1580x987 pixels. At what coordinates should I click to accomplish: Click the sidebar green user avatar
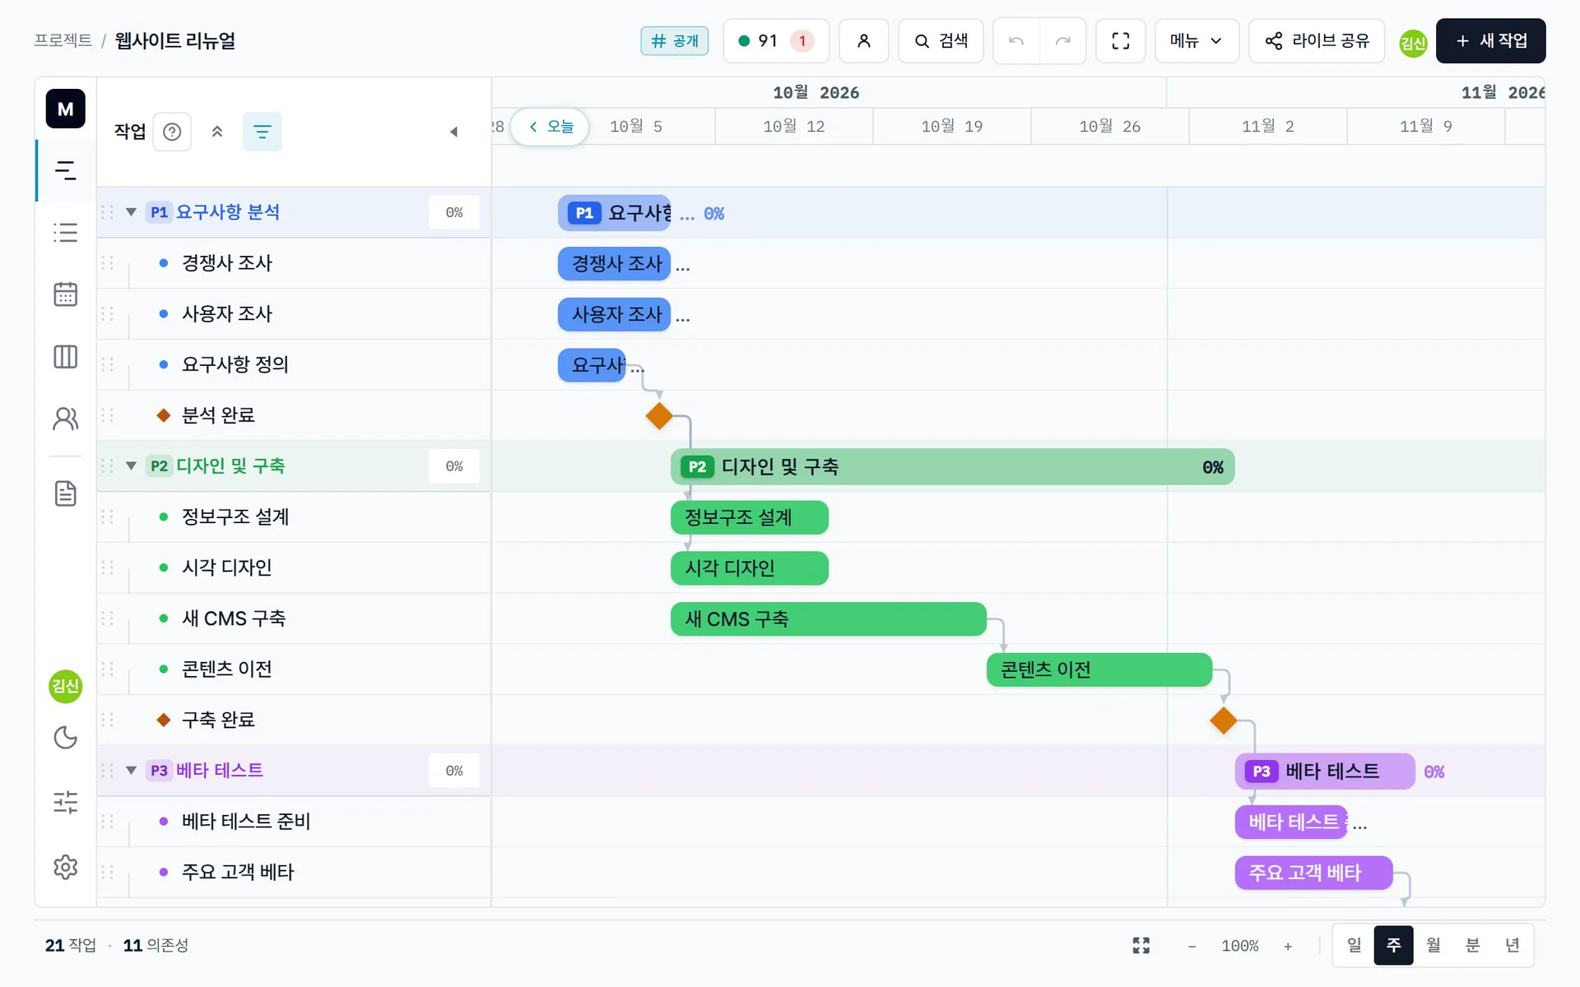click(65, 686)
